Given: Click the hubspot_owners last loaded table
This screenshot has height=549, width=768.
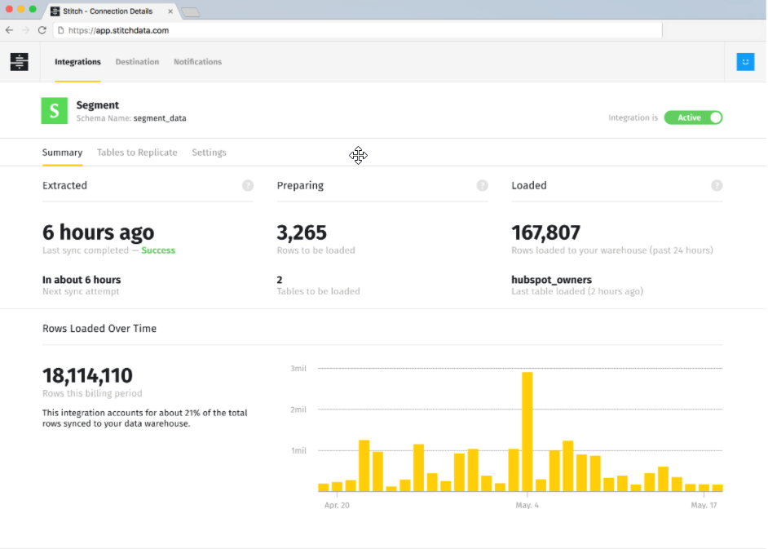Looking at the screenshot, I should click(551, 280).
